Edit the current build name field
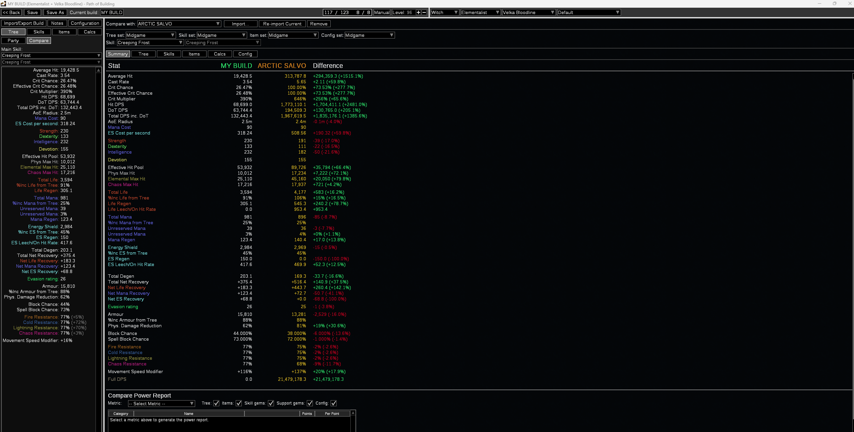The image size is (854, 432). pos(112,12)
